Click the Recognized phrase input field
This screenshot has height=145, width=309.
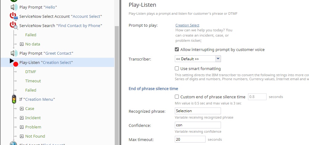point(198,111)
